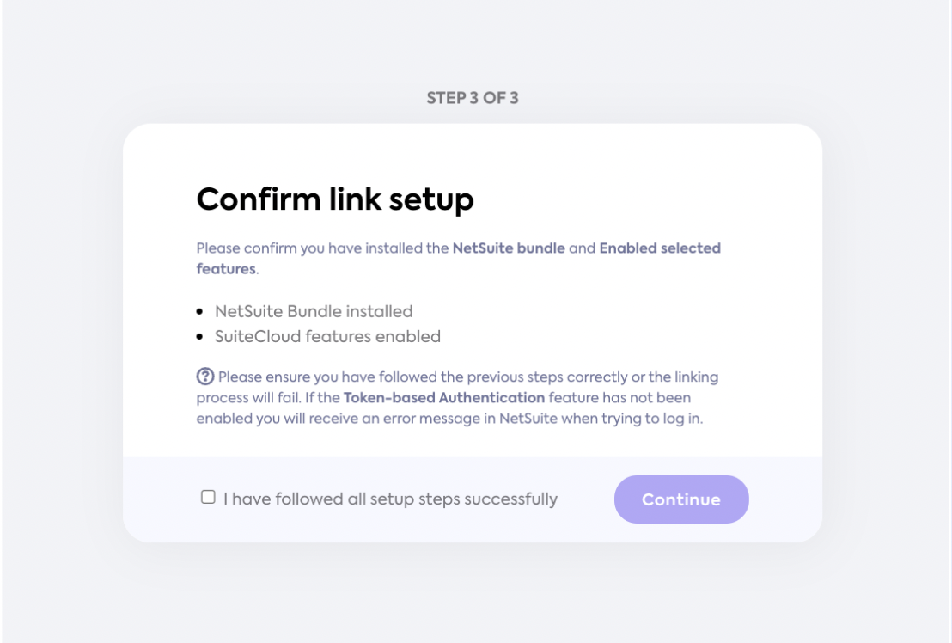This screenshot has width=952, height=643.
Task: Click the 'Confirm link setup' heading
Action: coord(335,199)
